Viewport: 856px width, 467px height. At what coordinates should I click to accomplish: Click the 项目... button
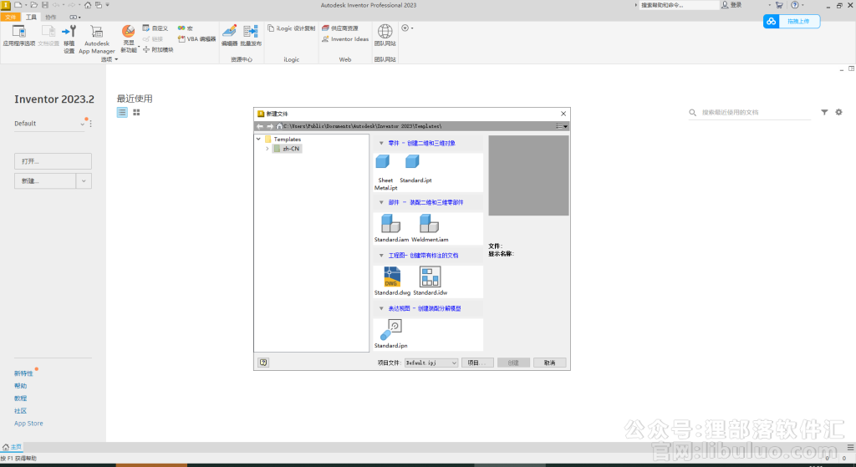coord(477,363)
